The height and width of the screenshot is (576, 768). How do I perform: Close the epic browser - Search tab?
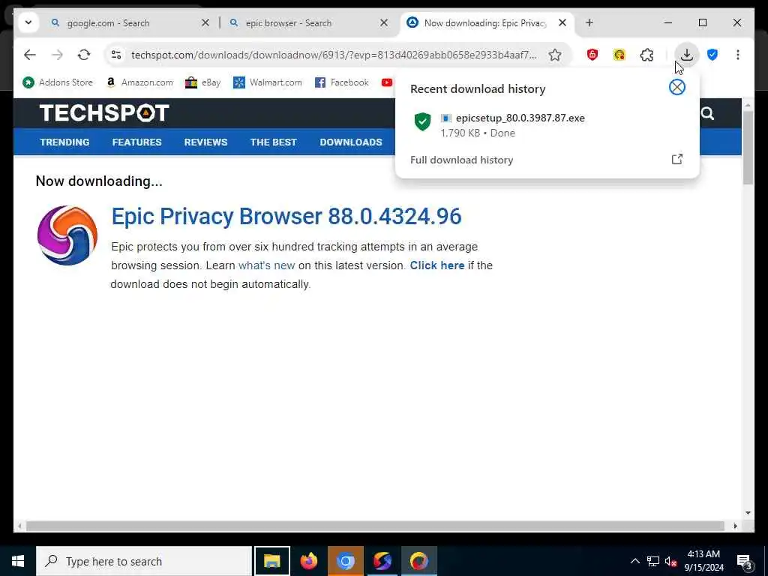384,23
